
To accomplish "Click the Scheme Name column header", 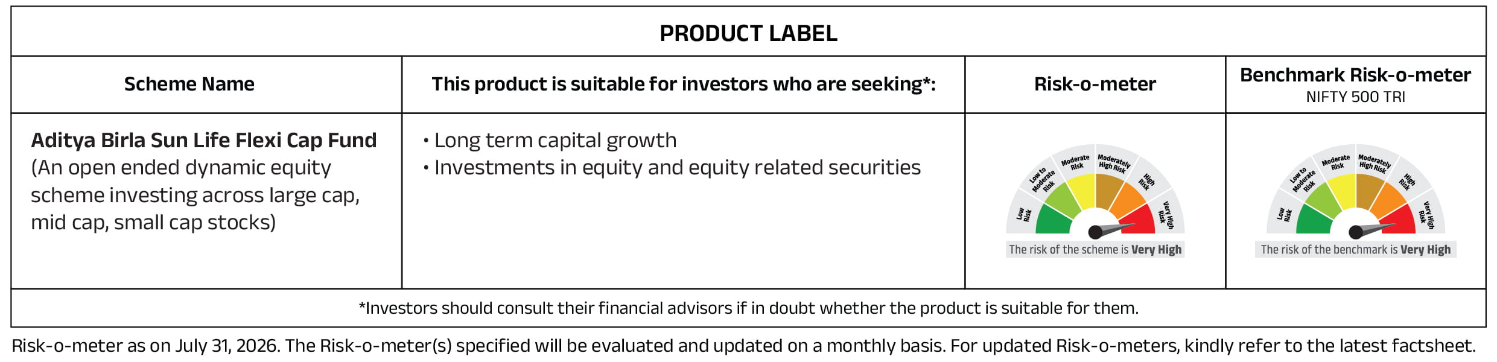I will click(189, 84).
